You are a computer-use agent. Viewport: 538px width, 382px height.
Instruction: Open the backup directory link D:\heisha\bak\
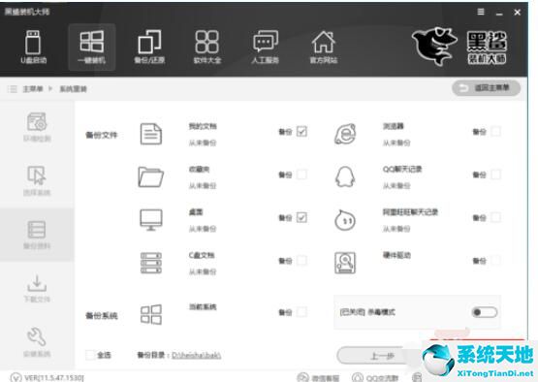pos(196,355)
